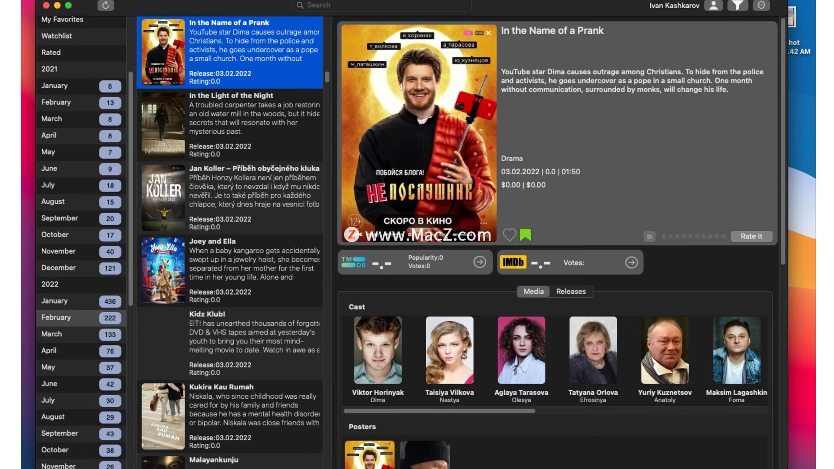
Task: Click the 2022 year header
Action: 81,284
